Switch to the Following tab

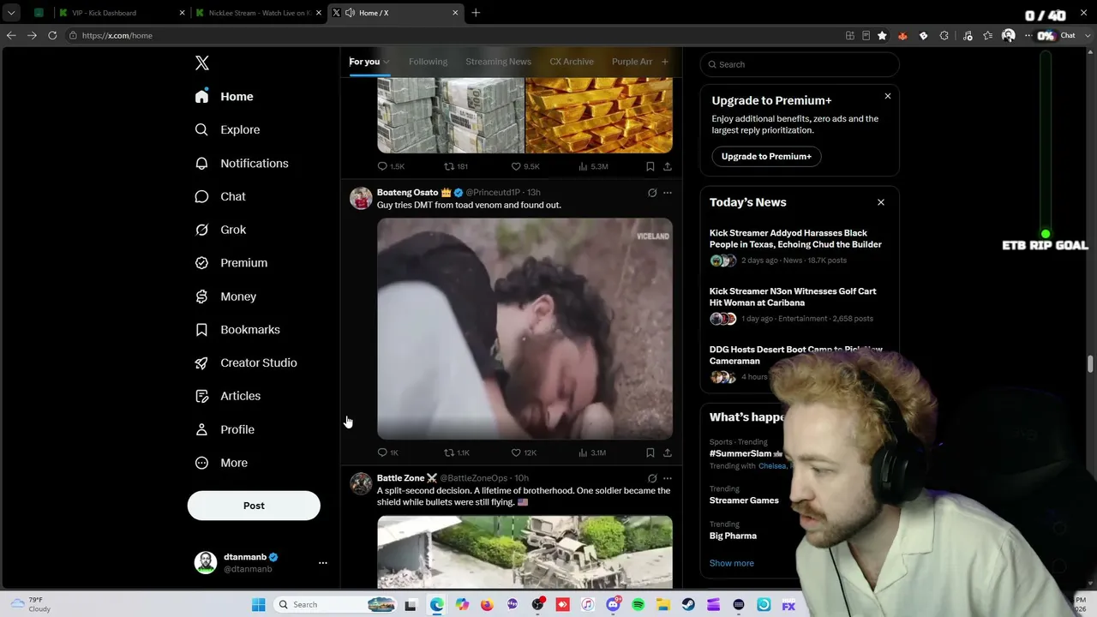pos(428,62)
